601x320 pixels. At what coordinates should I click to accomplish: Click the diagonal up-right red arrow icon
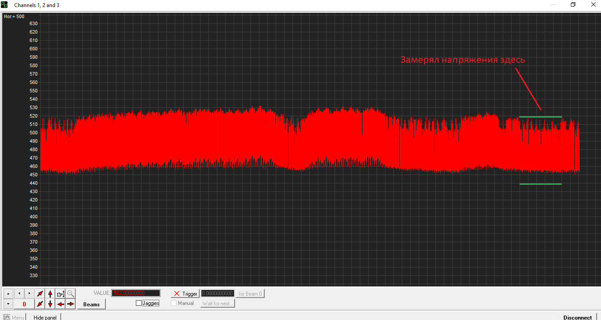click(40, 293)
